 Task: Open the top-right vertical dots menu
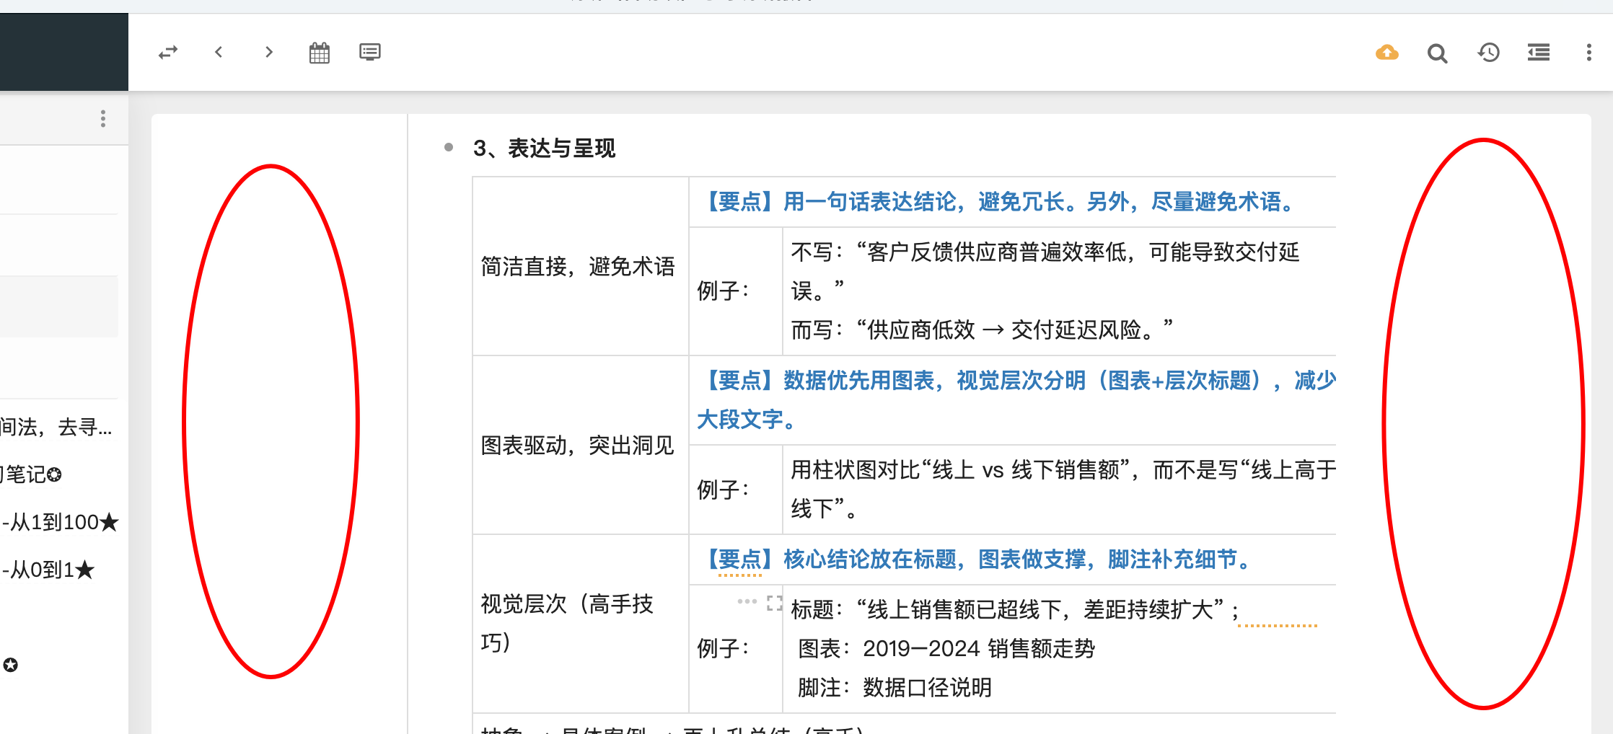coord(1588,53)
